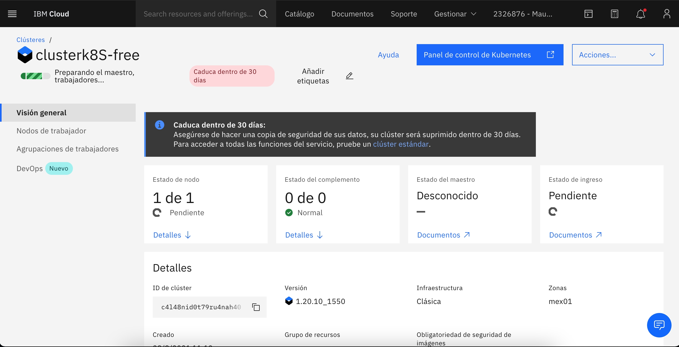679x347 pixels.
Task: Click the cluster preparation progress bar
Action: pos(35,76)
